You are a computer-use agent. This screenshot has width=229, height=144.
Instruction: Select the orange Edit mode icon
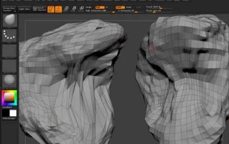tap(51, 9)
